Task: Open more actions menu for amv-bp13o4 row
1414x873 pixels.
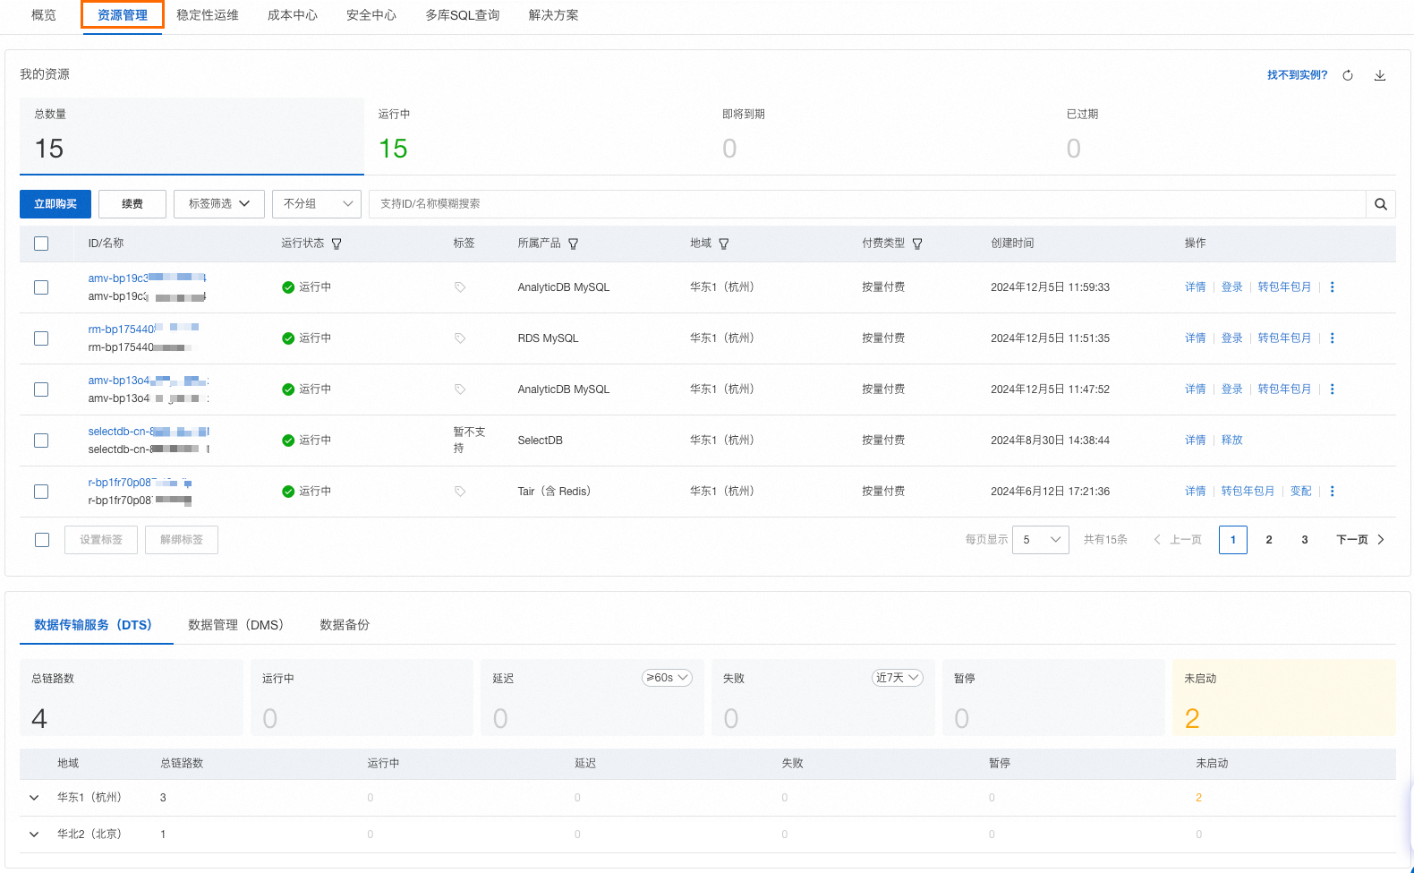Action: click(x=1333, y=389)
